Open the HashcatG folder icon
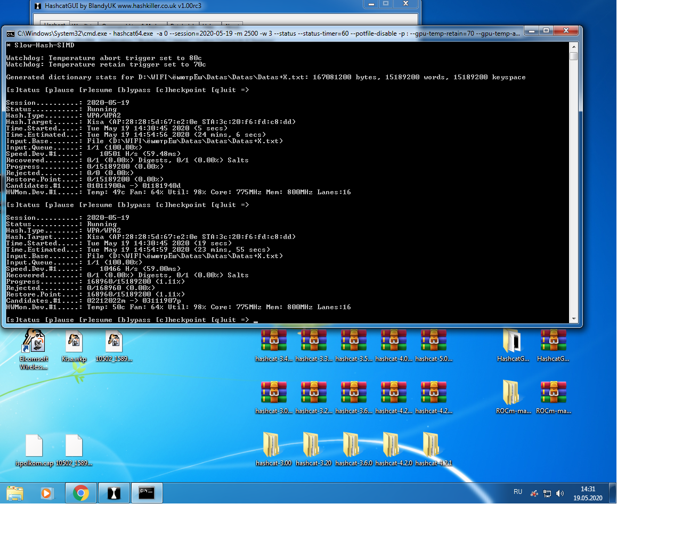682x545 pixels. [512, 341]
